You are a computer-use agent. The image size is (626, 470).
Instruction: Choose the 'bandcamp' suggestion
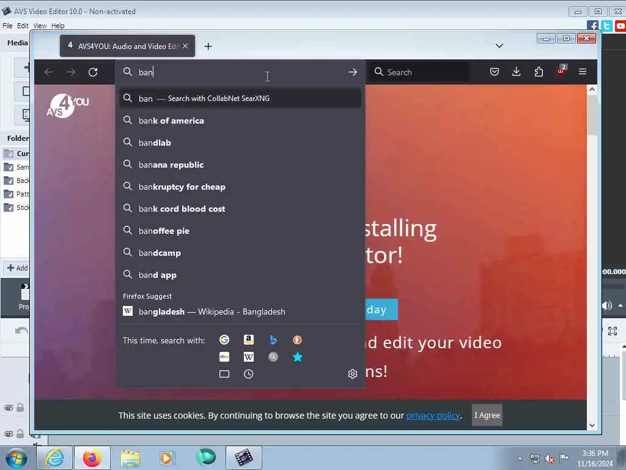click(x=240, y=253)
